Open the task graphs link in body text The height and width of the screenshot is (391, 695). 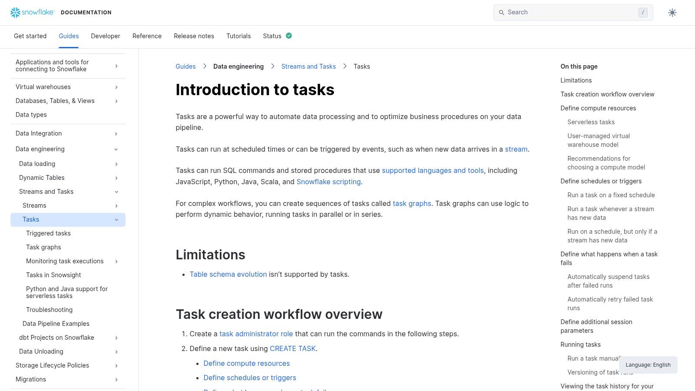[x=411, y=203]
